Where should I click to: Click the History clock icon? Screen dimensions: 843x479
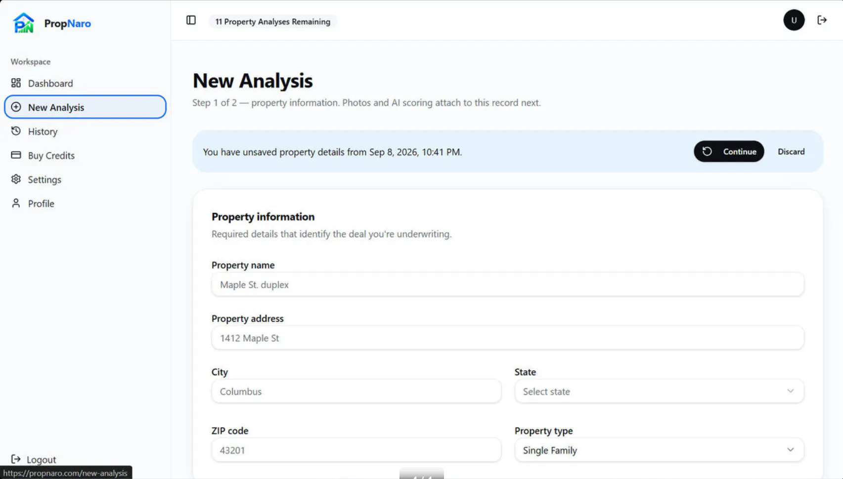(x=16, y=131)
